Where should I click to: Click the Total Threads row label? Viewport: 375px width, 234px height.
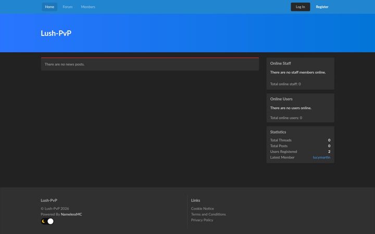(x=281, y=140)
